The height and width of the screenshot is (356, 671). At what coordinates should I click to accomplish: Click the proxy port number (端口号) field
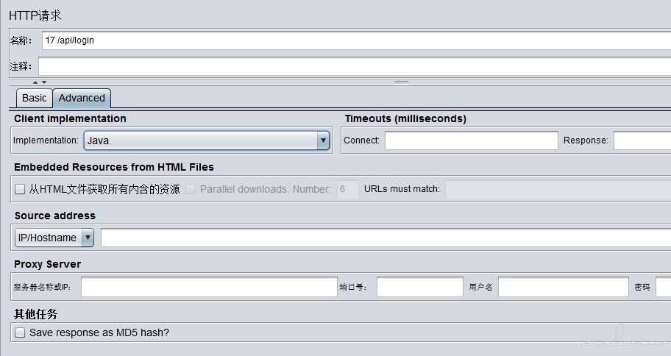tap(419, 288)
